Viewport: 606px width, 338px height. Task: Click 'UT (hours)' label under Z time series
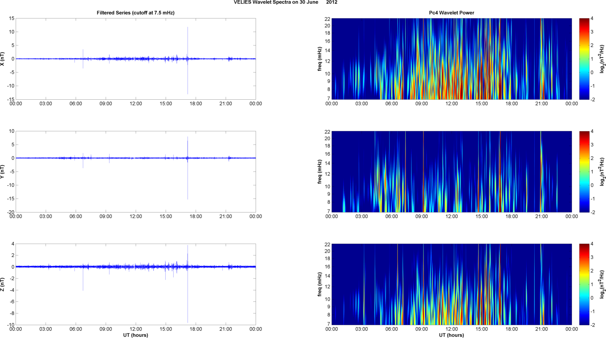click(x=135, y=335)
